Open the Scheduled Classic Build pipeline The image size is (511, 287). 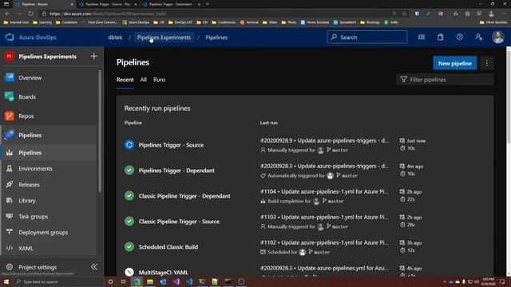coord(168,247)
